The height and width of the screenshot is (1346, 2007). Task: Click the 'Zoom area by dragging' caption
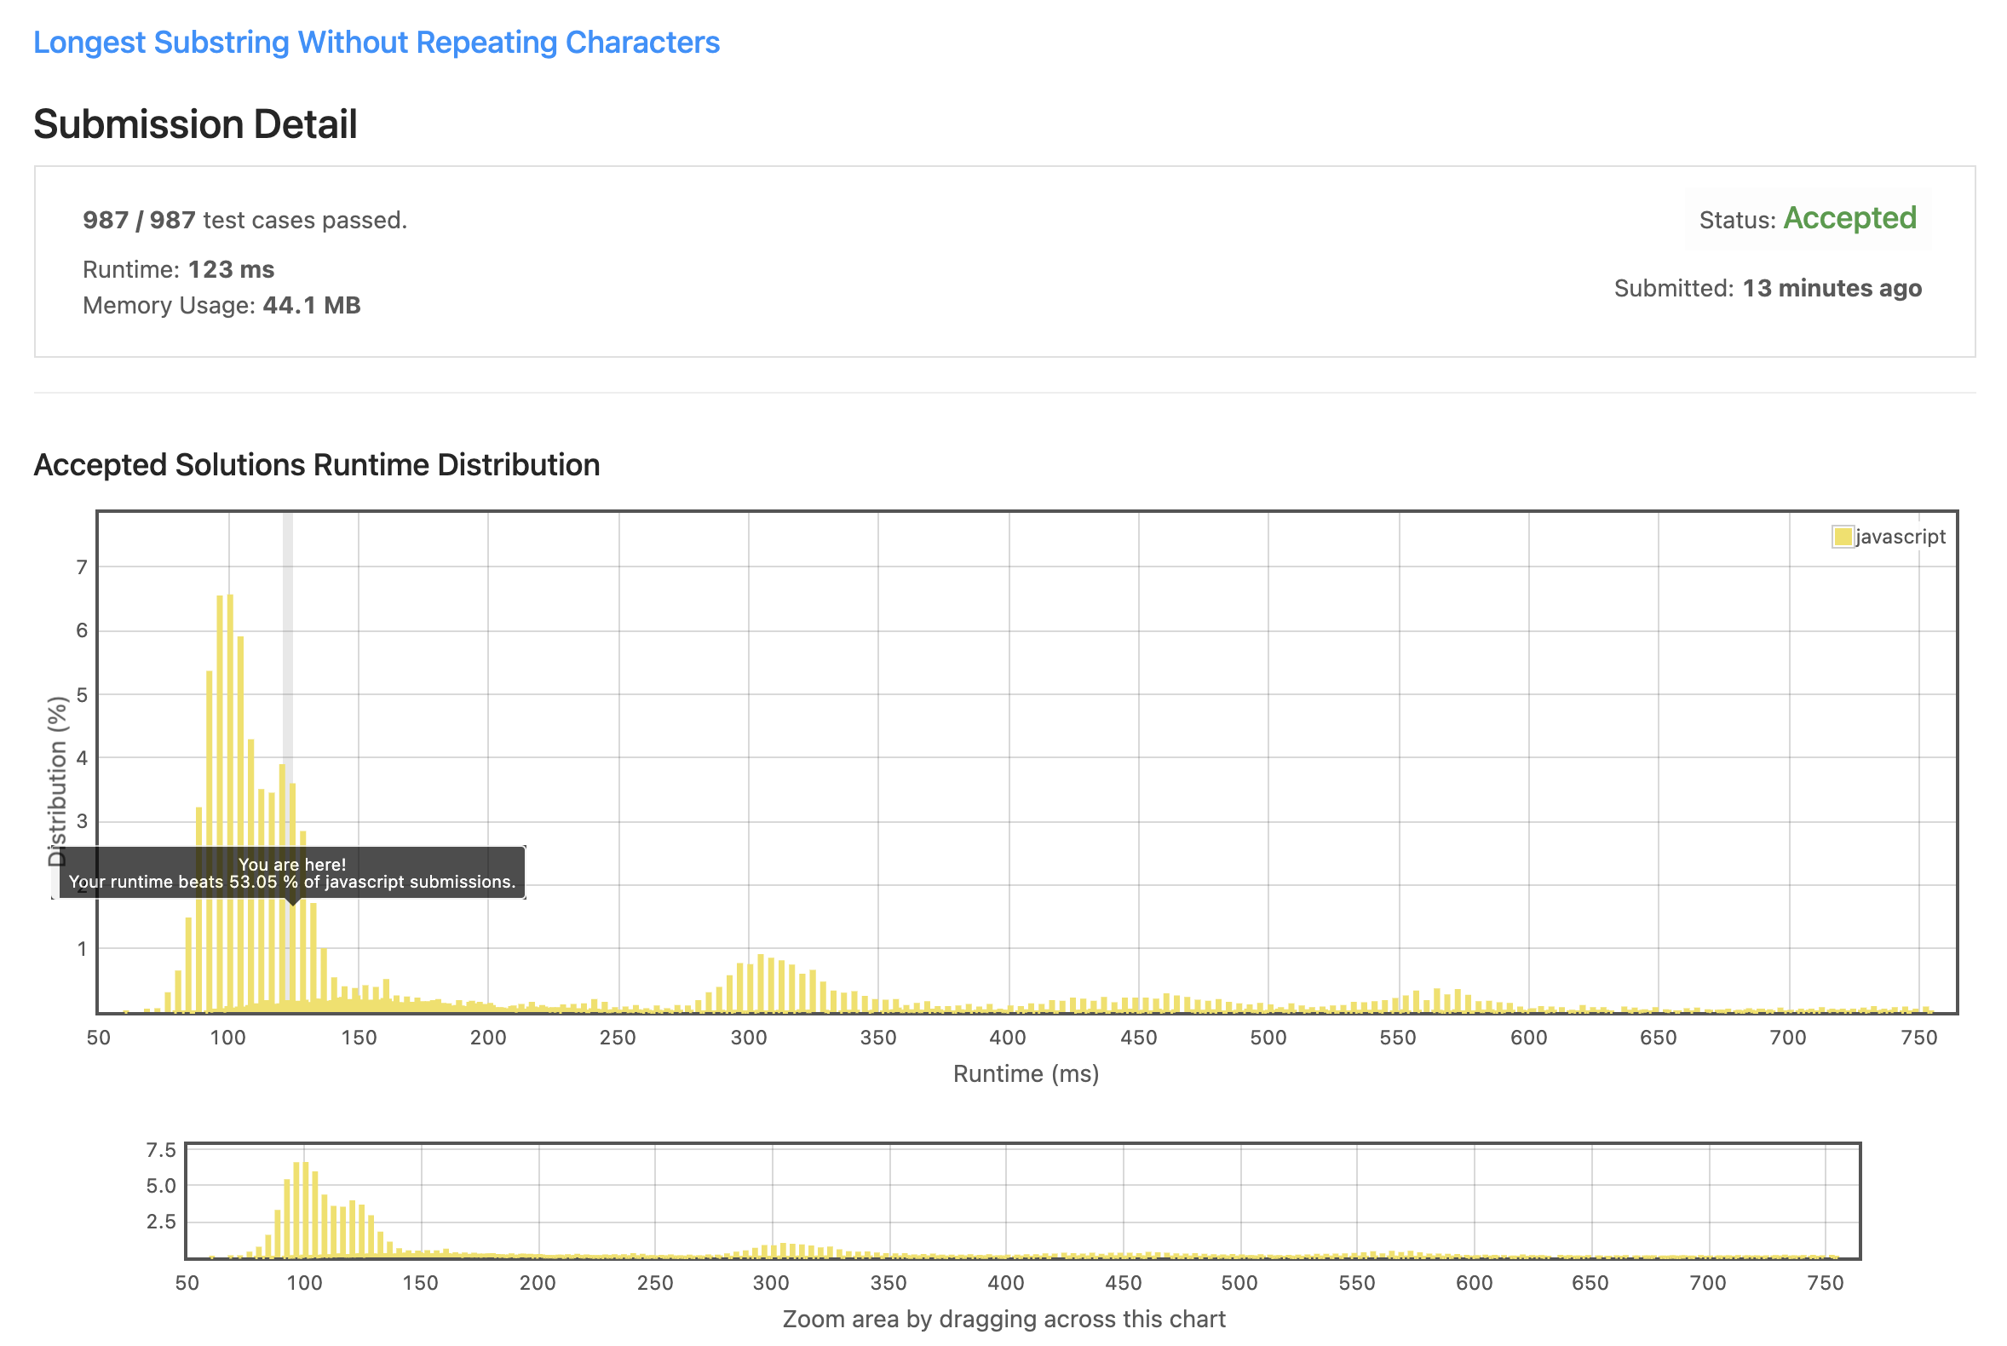pyautogui.click(x=1003, y=1320)
